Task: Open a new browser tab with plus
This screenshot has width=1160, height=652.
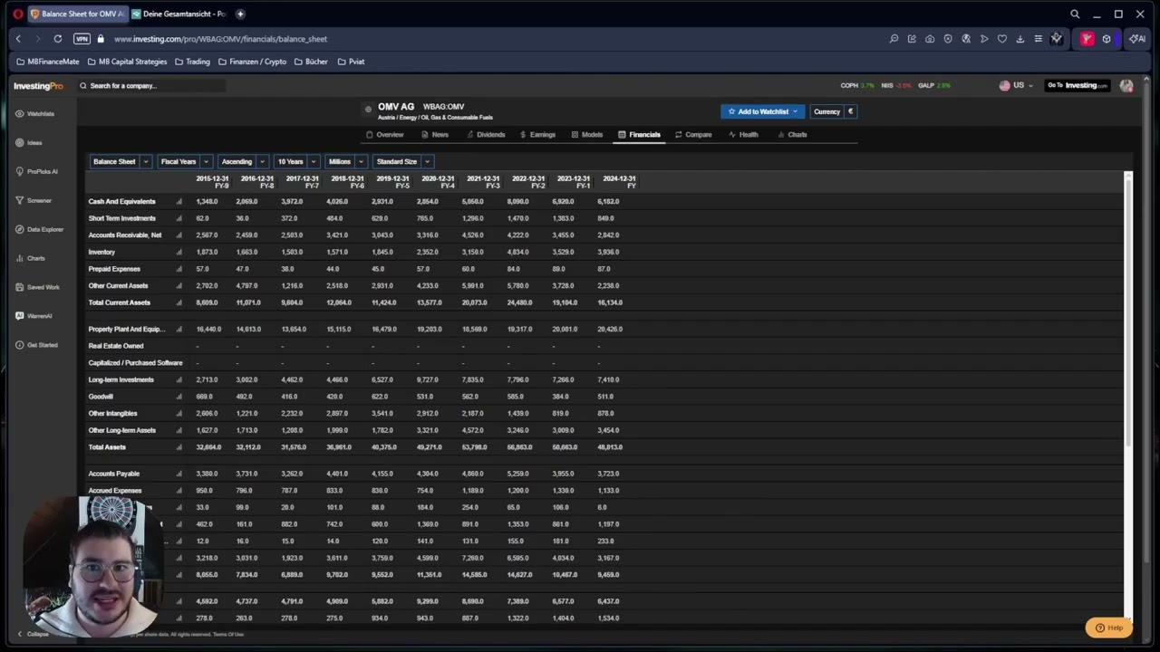Action: tap(240, 14)
